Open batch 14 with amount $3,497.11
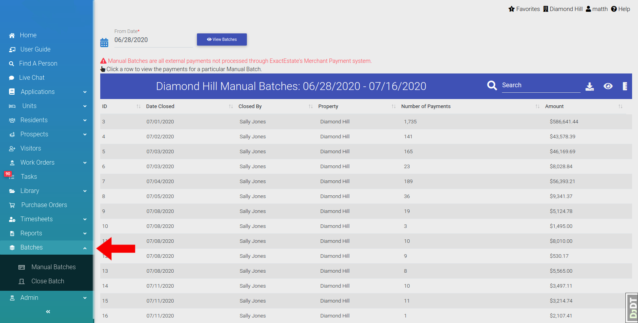This screenshot has width=638, height=323. (x=366, y=286)
